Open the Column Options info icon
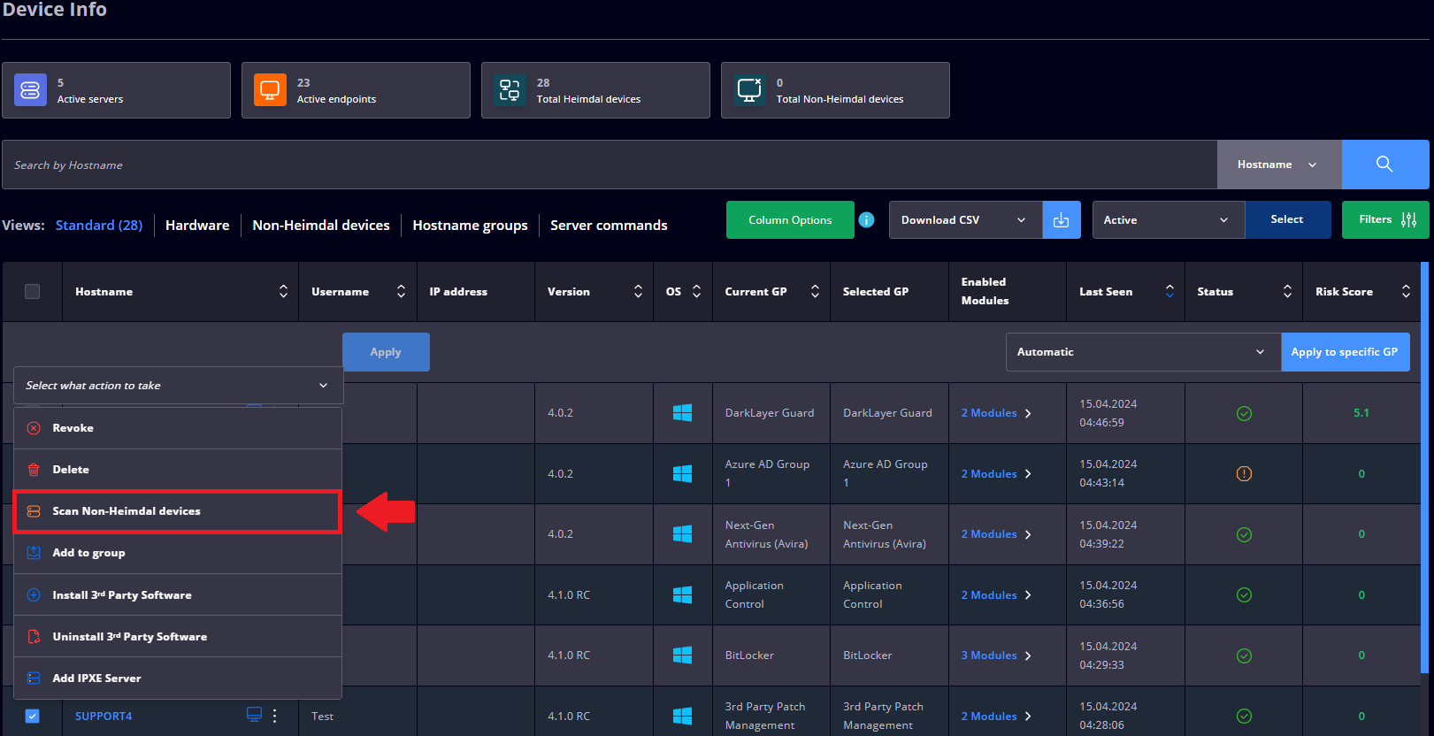Image resolution: width=1434 pixels, height=736 pixels. pos(867,219)
